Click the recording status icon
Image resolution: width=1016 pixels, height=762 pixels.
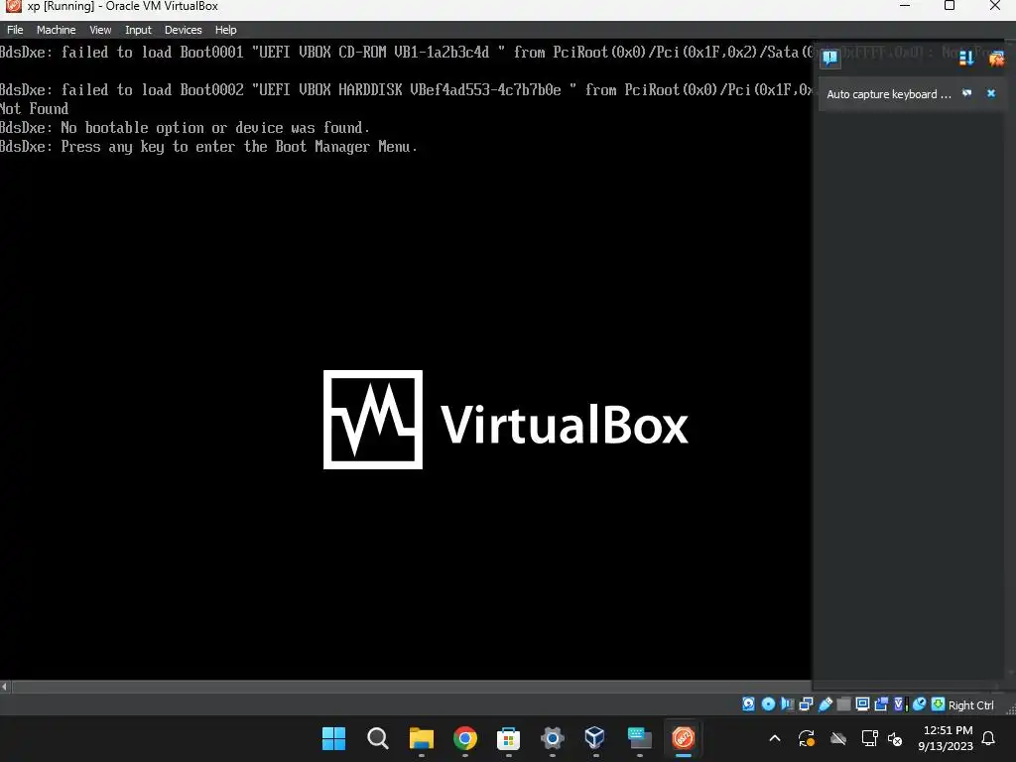[x=881, y=703]
